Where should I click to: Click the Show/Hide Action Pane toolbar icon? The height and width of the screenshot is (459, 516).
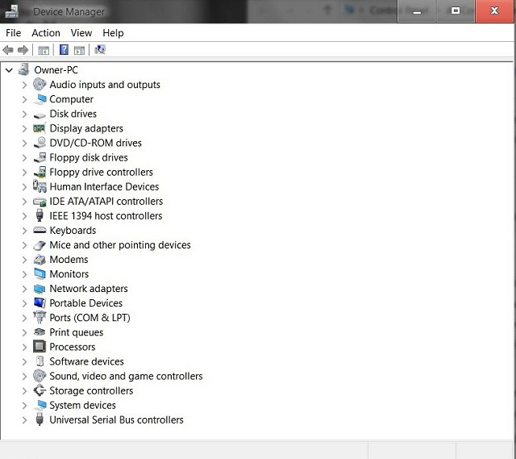click(x=79, y=50)
